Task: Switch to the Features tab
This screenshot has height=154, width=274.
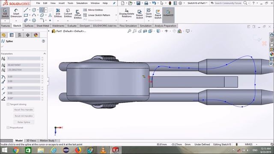Action: [x=6, y=26]
